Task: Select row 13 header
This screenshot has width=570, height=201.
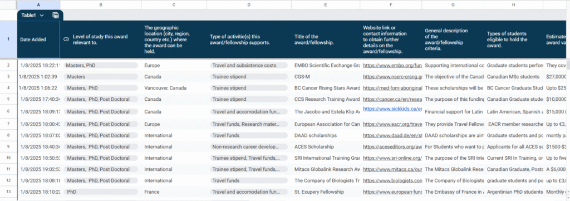Action: [8, 192]
